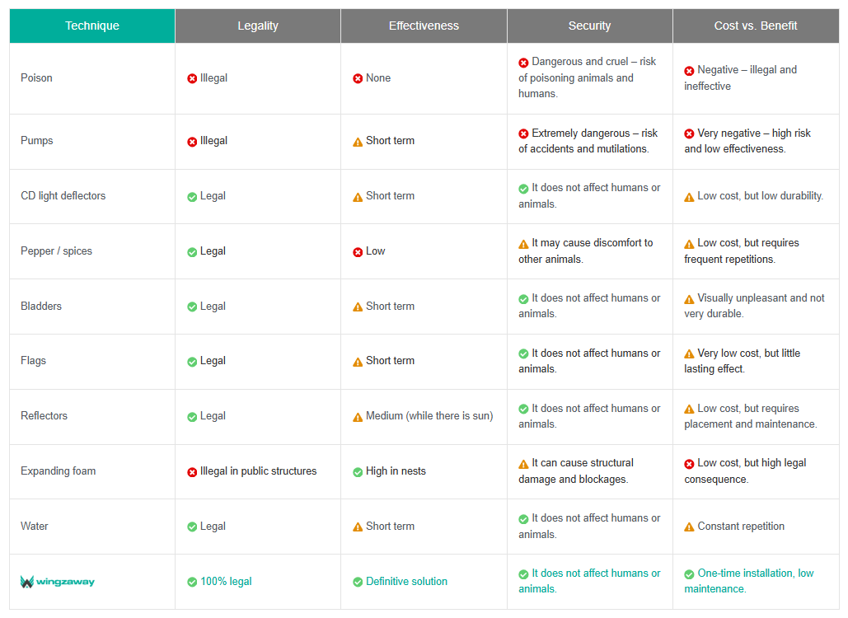848x618 pixels.
Task: Click the Security column header
Action: 589,26
